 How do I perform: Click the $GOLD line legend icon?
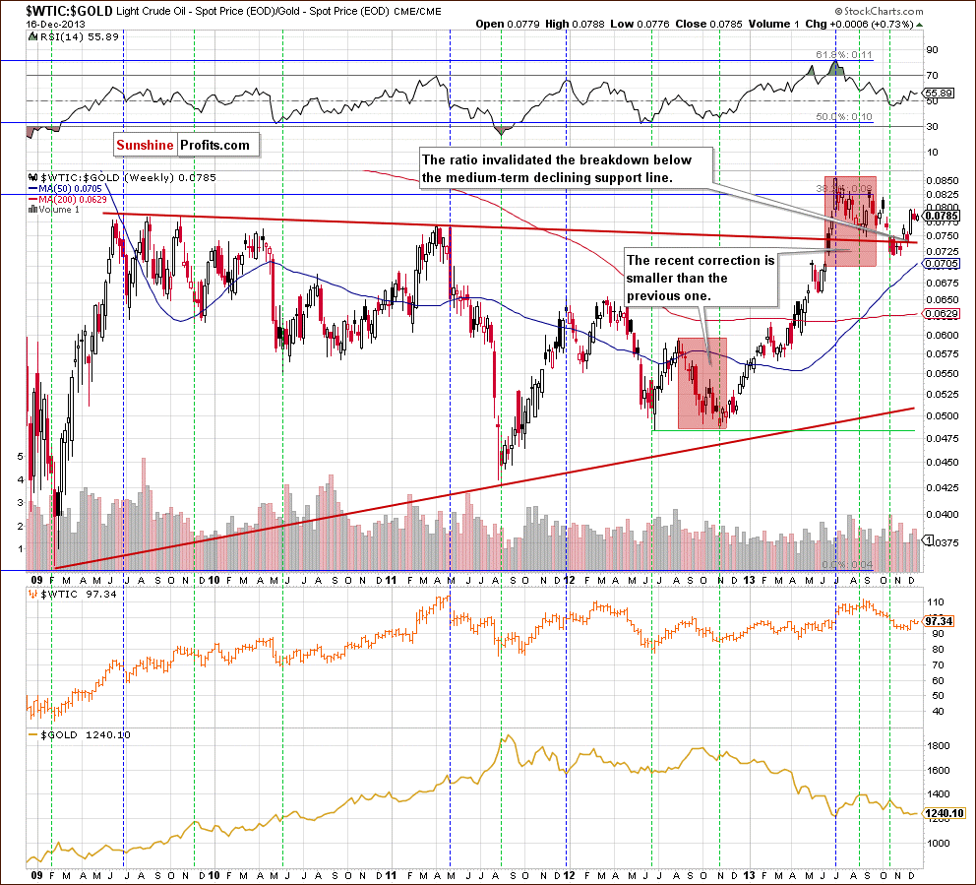click(33, 735)
